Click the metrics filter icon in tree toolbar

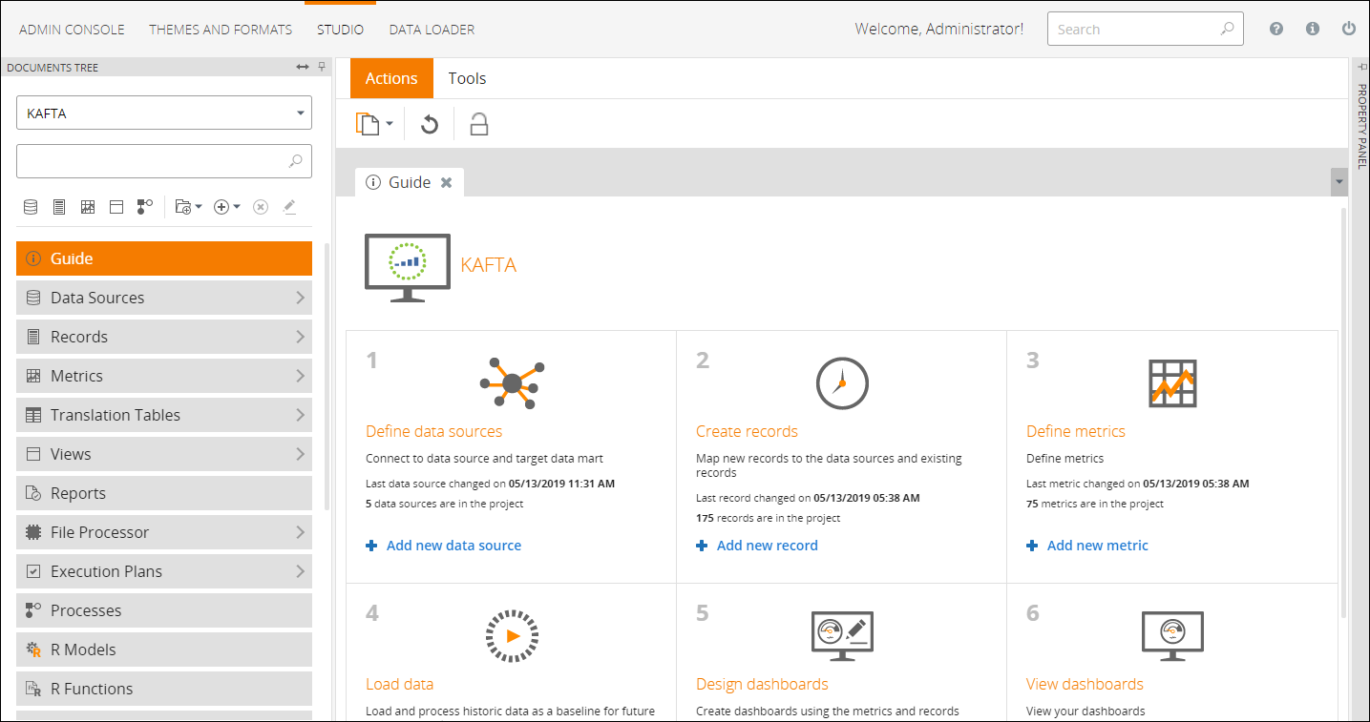coord(88,207)
